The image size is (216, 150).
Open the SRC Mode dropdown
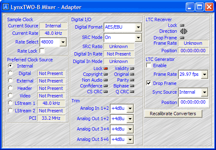[x=138, y=38]
